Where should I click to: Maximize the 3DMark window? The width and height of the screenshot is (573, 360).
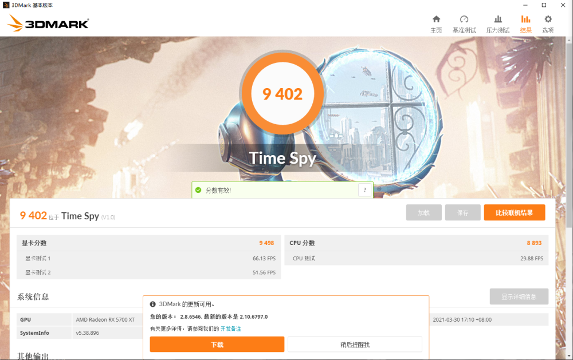544,5
